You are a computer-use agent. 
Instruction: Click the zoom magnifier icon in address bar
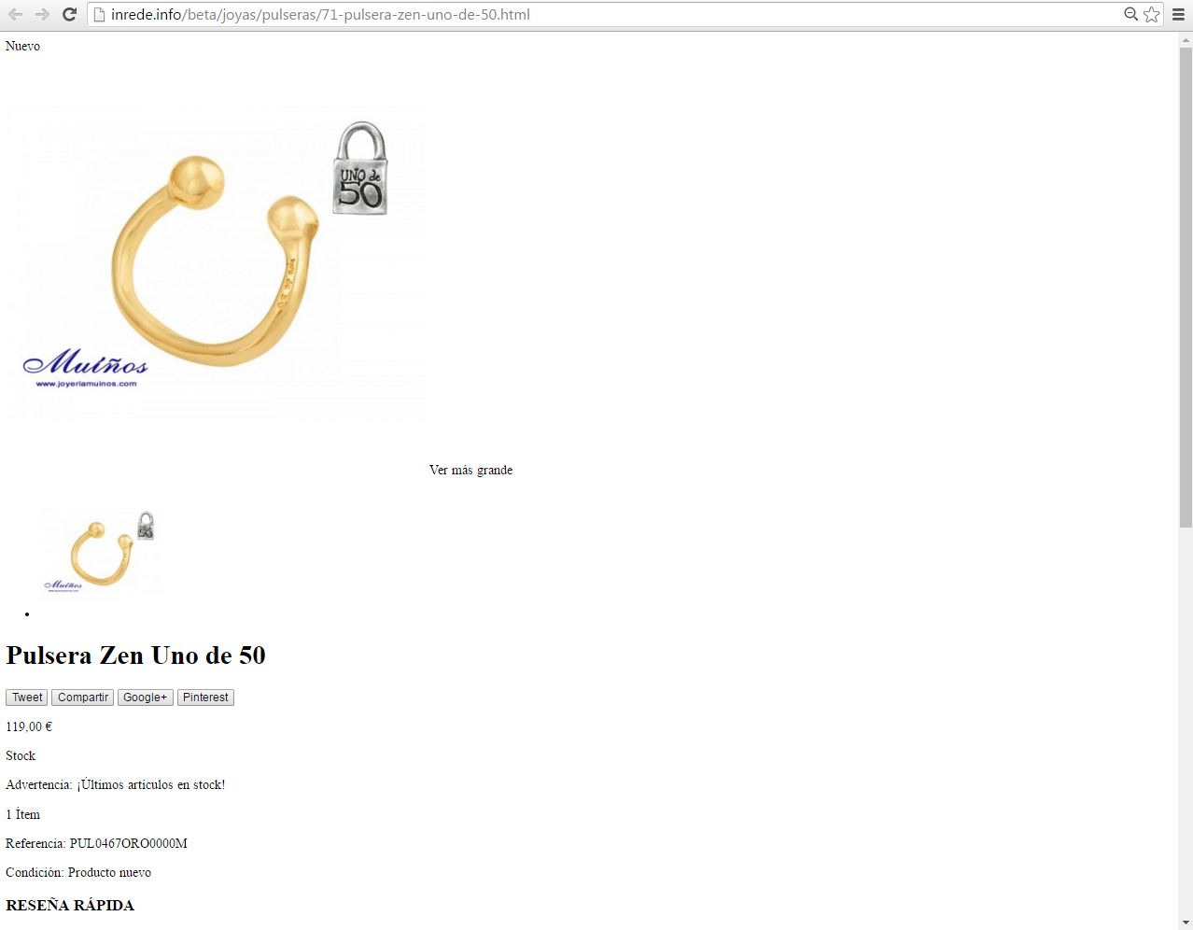(x=1130, y=14)
